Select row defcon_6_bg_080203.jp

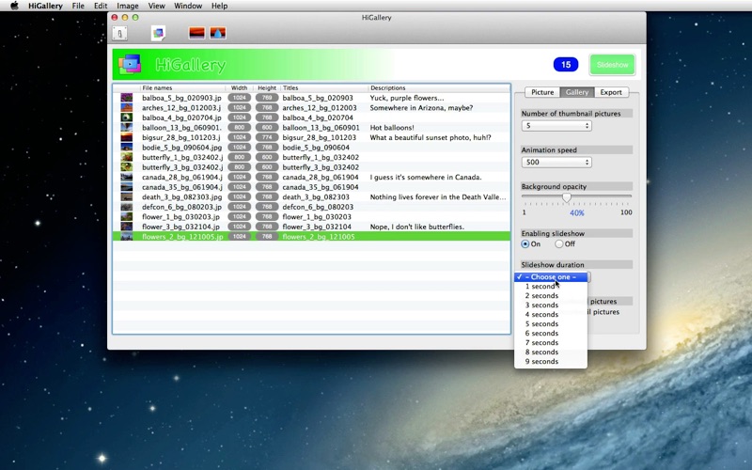(312, 207)
